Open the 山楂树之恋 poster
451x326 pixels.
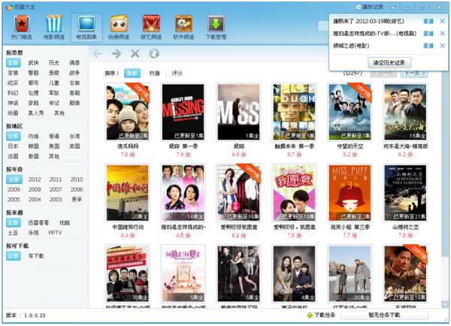405,193
